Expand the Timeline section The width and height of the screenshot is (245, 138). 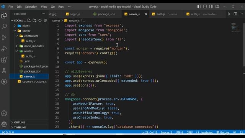tap(29, 127)
